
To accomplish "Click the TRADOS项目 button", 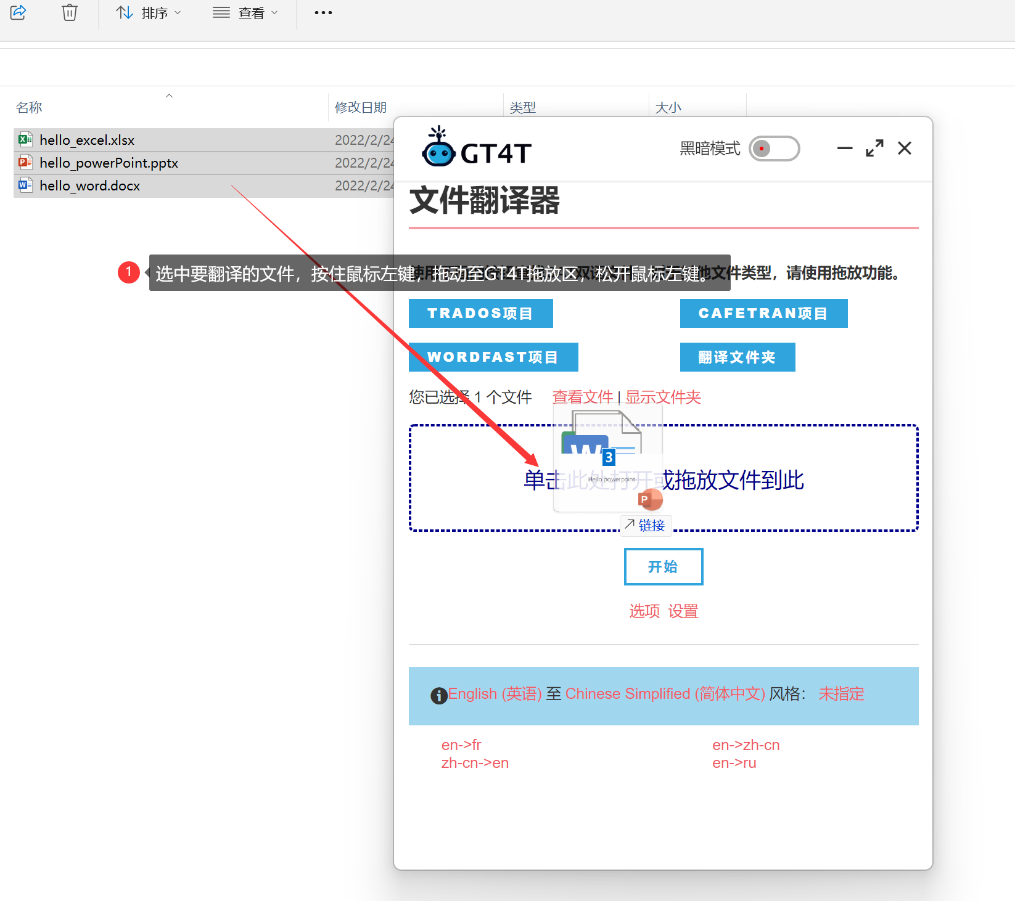I will tap(480, 313).
